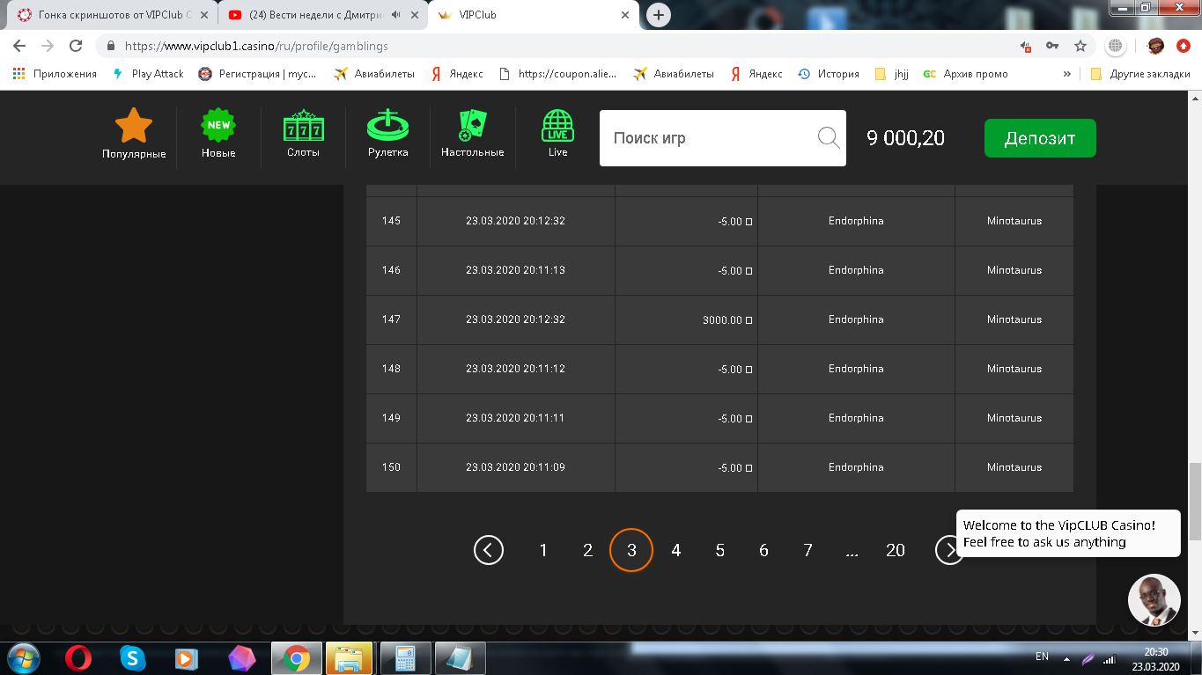Image resolution: width=1202 pixels, height=675 pixels.
Task: Close the VIPClub tab
Action: (x=625, y=15)
